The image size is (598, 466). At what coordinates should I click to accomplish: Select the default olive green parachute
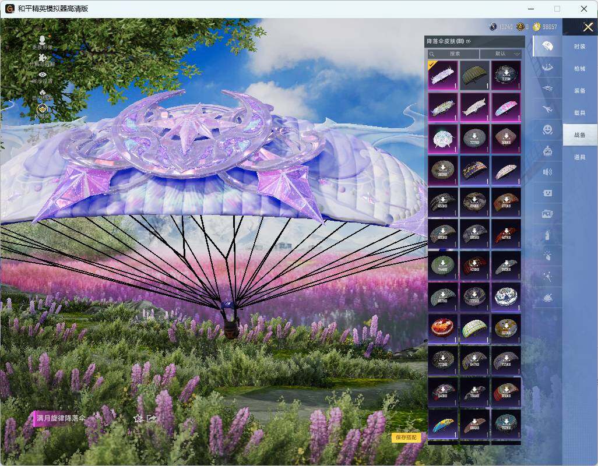coord(474,75)
